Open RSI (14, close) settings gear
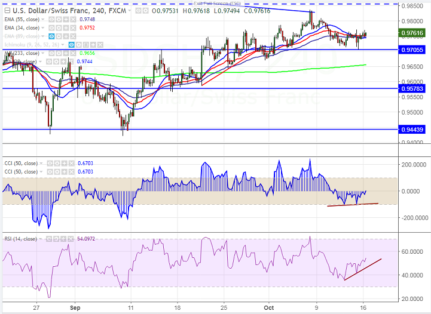Screen dimensions: 431x314 click(x=56, y=239)
